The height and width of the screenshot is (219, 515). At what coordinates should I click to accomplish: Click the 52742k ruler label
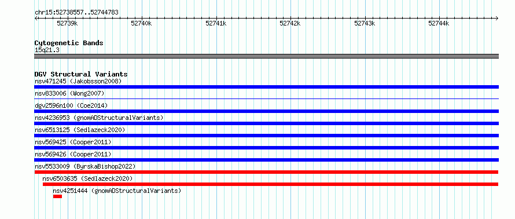[x=290, y=23]
